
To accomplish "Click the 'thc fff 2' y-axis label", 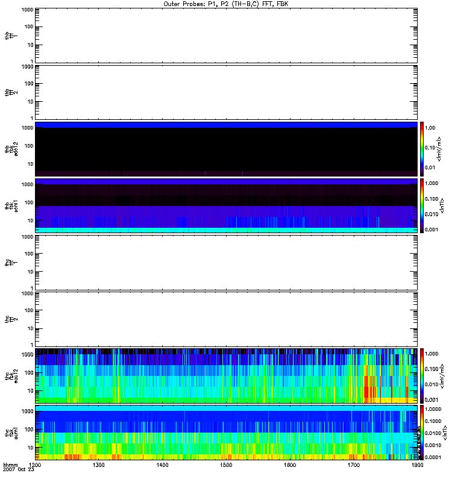I will point(11,319).
